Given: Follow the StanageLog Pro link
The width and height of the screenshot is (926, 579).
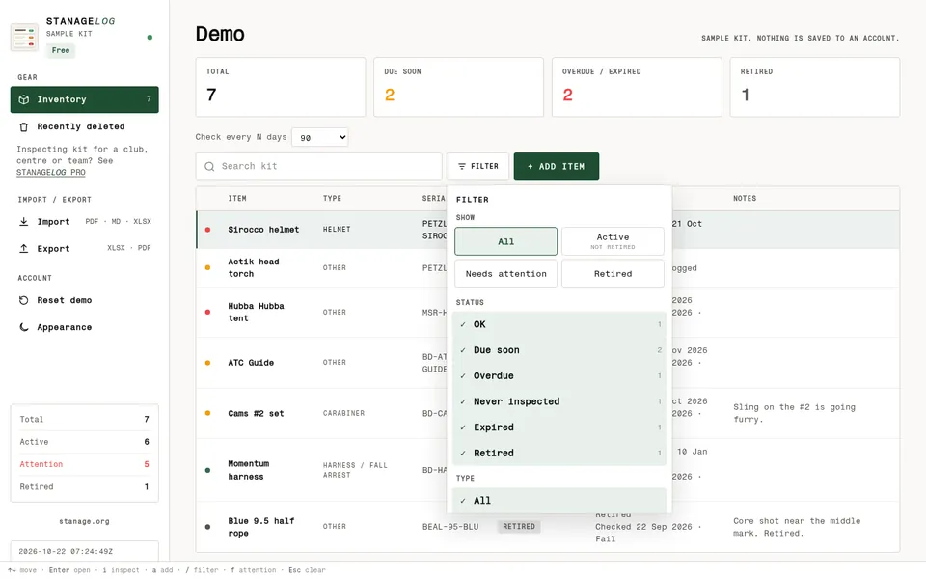Looking at the screenshot, I should [51, 173].
